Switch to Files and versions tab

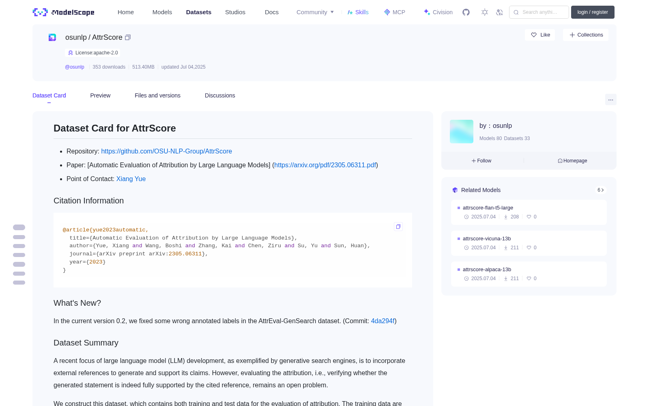pos(157,95)
